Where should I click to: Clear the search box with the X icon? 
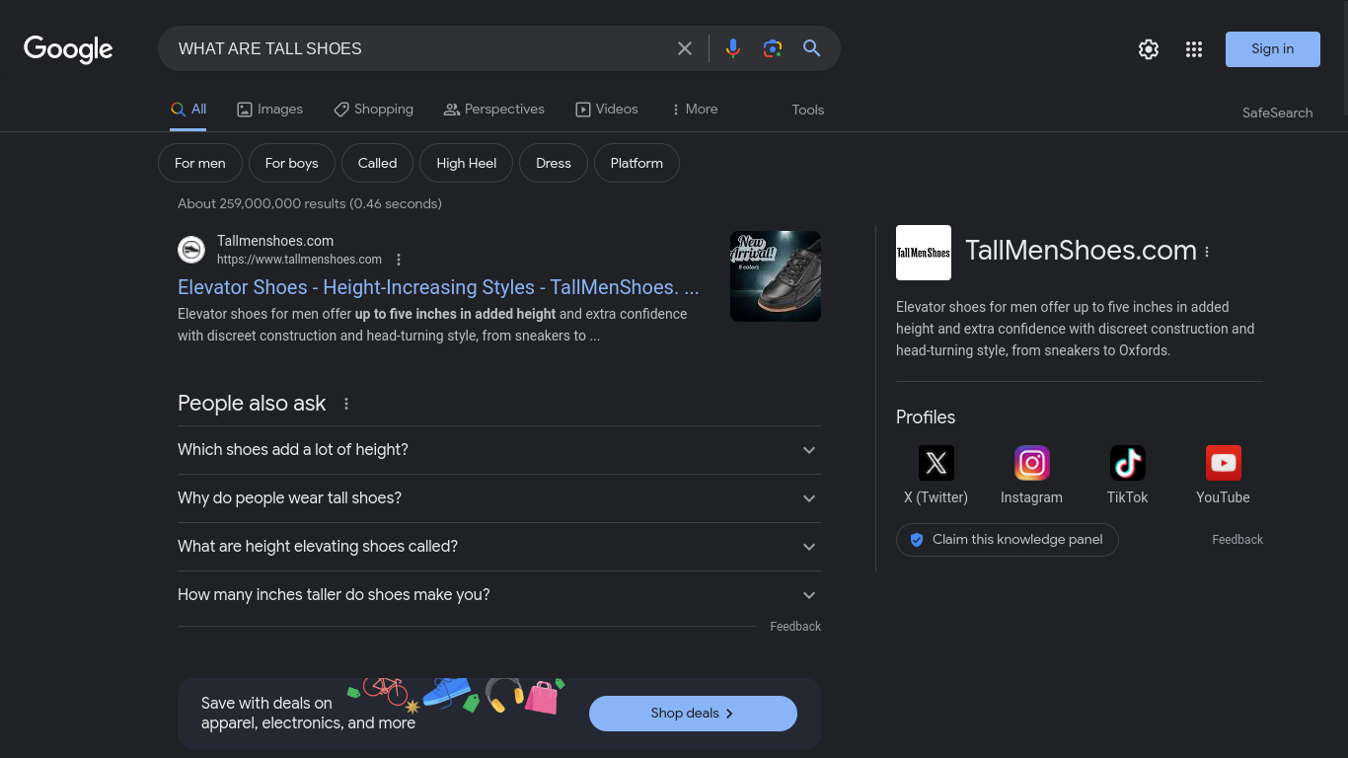[x=685, y=48]
